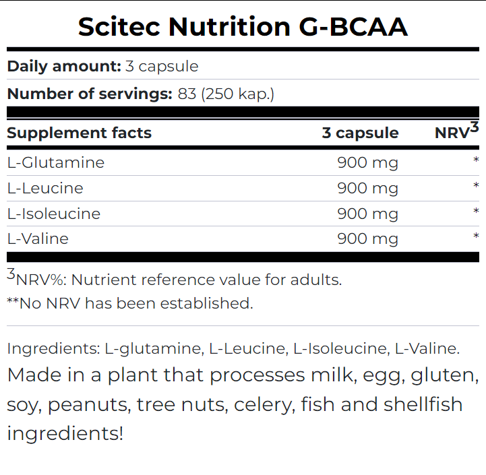Click the 'Number of servings:' label
The image size is (486, 475).
tap(90, 94)
